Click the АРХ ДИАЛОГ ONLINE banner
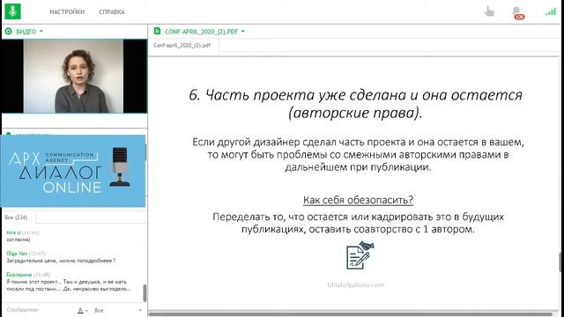The image size is (564, 317). tap(73, 171)
